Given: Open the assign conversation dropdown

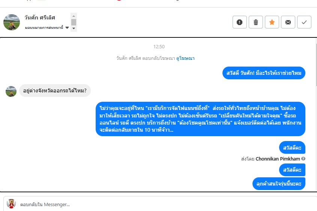Looking at the screenshot, I should (x=47, y=28).
